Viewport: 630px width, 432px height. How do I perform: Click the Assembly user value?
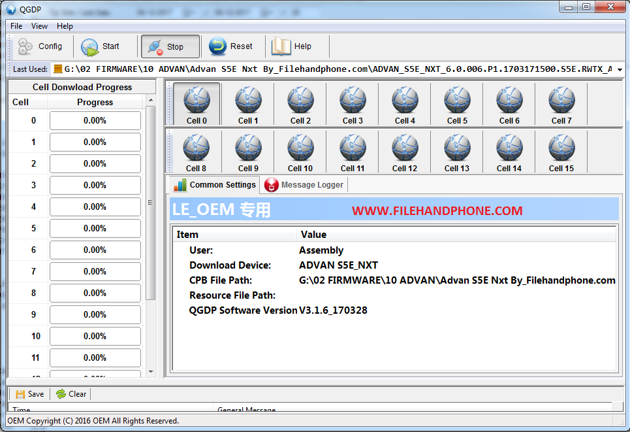point(321,250)
